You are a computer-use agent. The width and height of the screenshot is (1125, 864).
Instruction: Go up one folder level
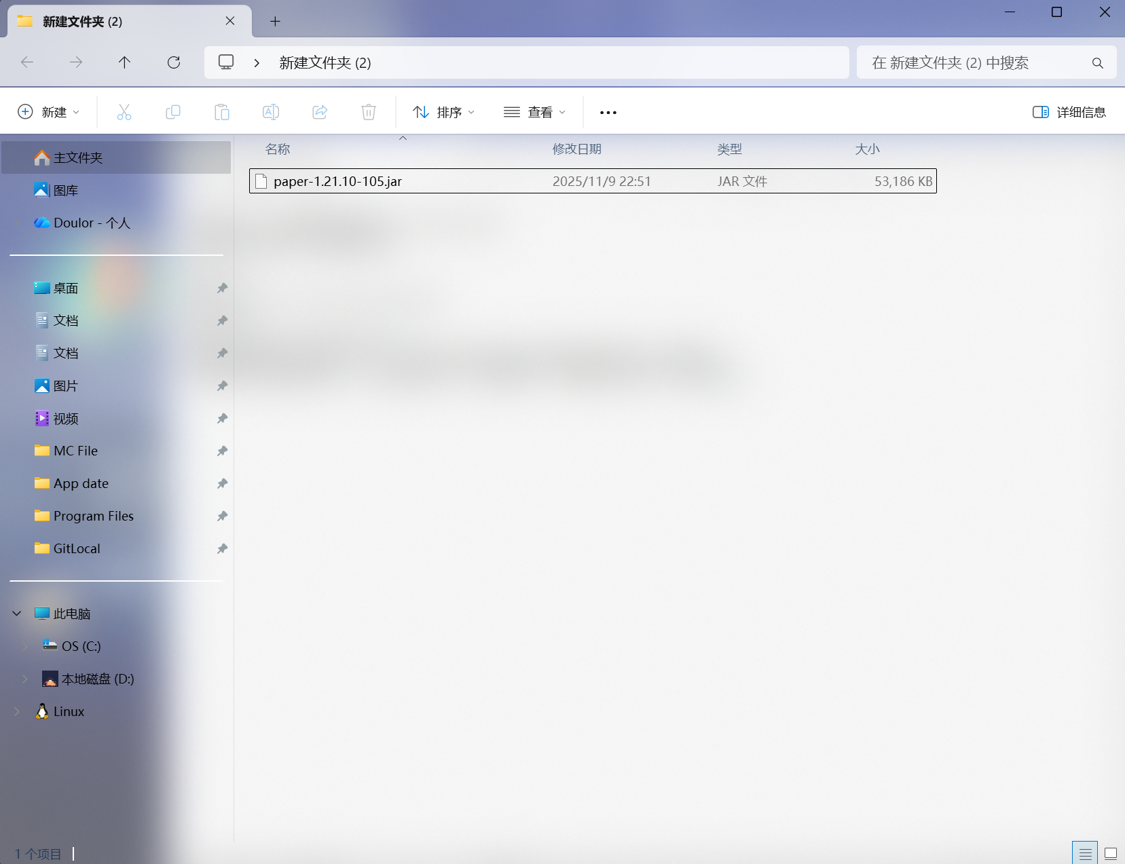click(124, 62)
